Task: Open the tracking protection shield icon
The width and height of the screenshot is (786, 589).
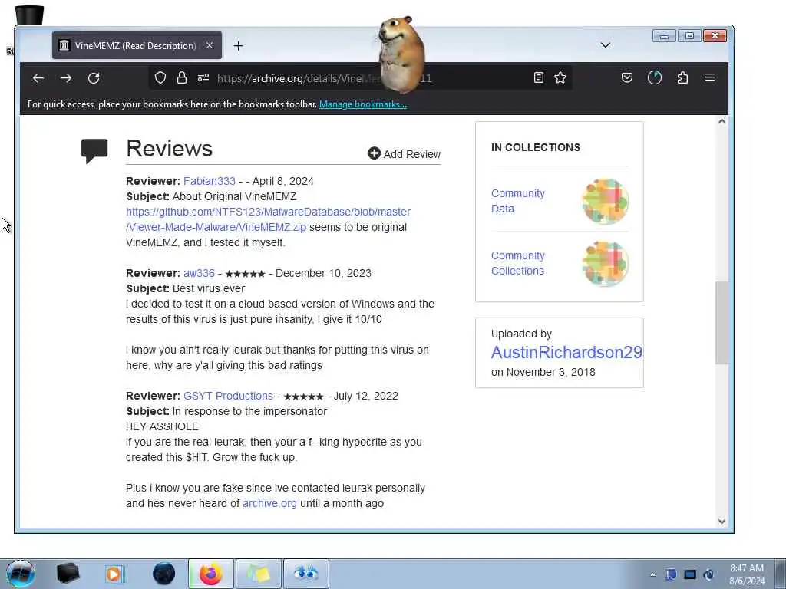Action: (x=160, y=77)
